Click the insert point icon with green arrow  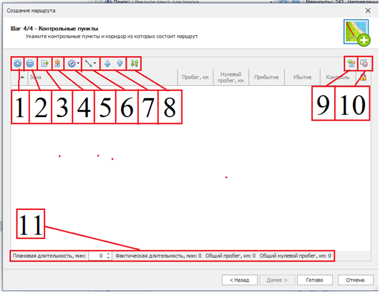point(44,63)
